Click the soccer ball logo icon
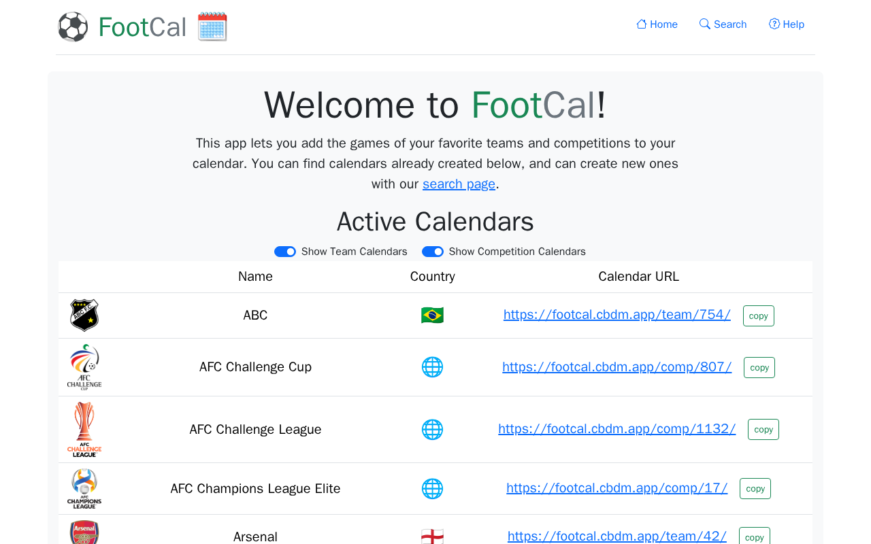Viewport: 871px width, 544px height. [x=73, y=27]
